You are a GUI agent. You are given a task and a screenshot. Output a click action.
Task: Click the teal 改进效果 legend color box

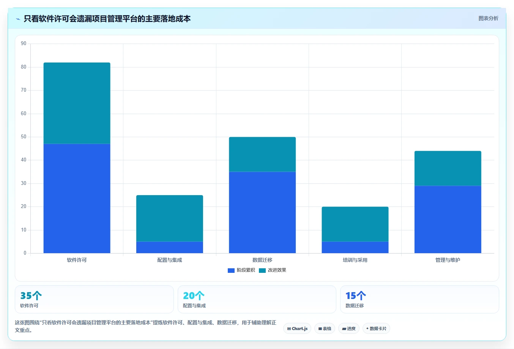click(262, 271)
